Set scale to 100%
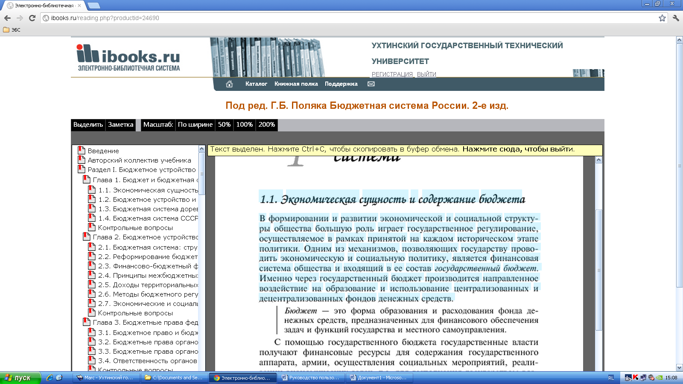 click(x=245, y=125)
